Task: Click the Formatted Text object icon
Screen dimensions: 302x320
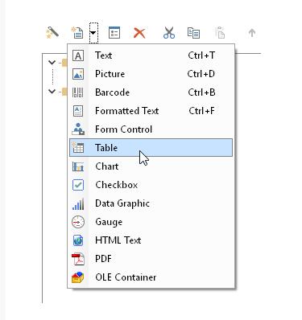Action: pos(78,111)
